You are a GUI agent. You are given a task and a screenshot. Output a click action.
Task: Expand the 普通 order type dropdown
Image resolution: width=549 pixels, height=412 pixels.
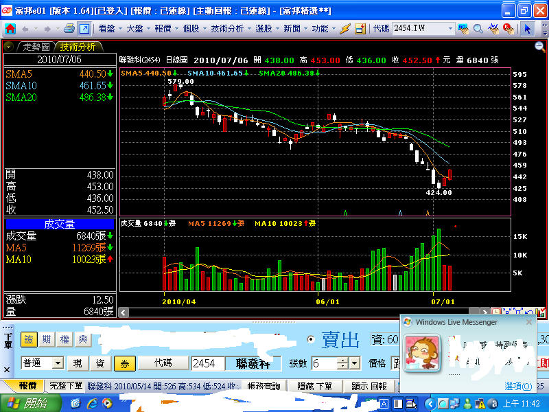pos(58,363)
